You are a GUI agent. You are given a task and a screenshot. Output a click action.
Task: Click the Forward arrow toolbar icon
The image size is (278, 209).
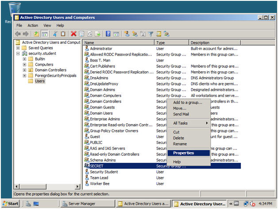click(26, 34)
